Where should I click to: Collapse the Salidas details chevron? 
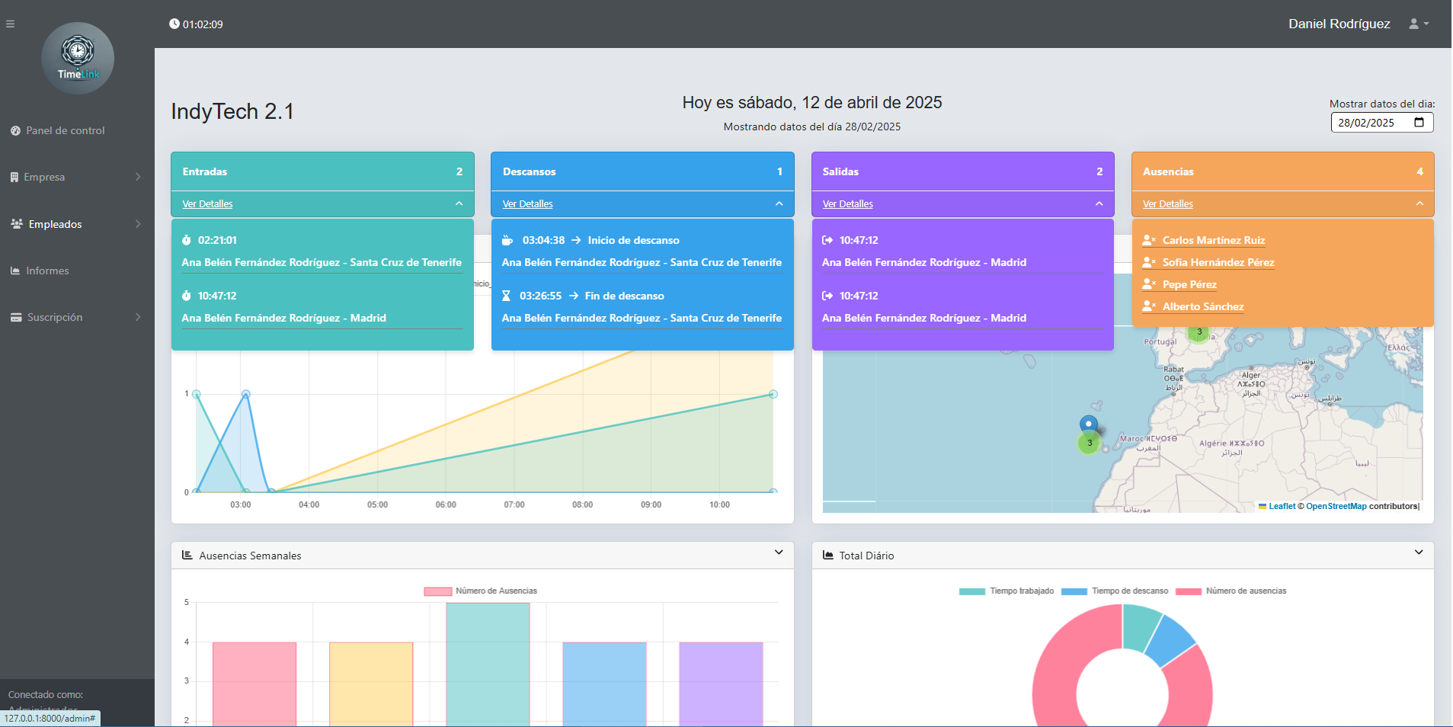point(1099,203)
